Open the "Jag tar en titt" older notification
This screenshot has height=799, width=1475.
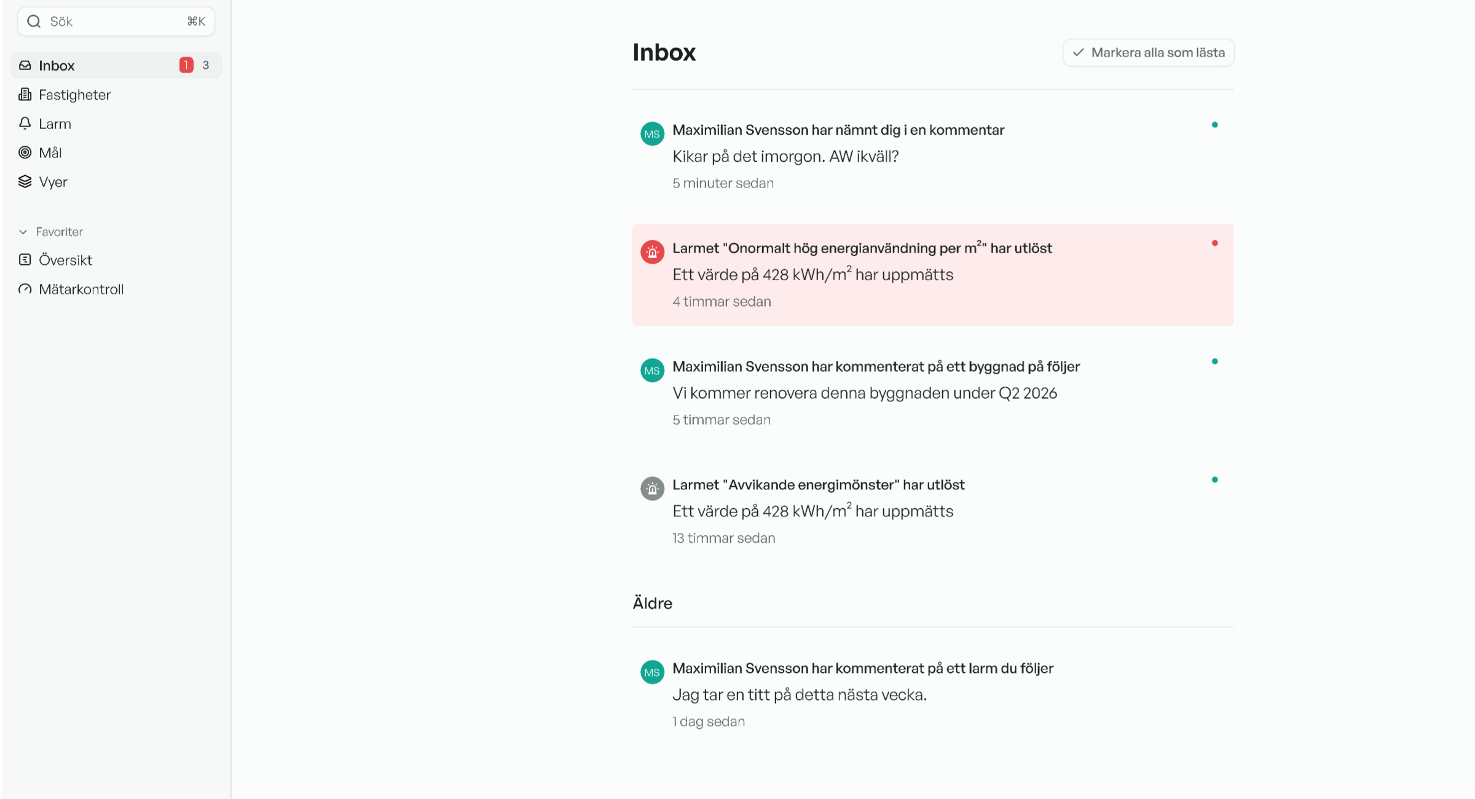[x=799, y=695]
